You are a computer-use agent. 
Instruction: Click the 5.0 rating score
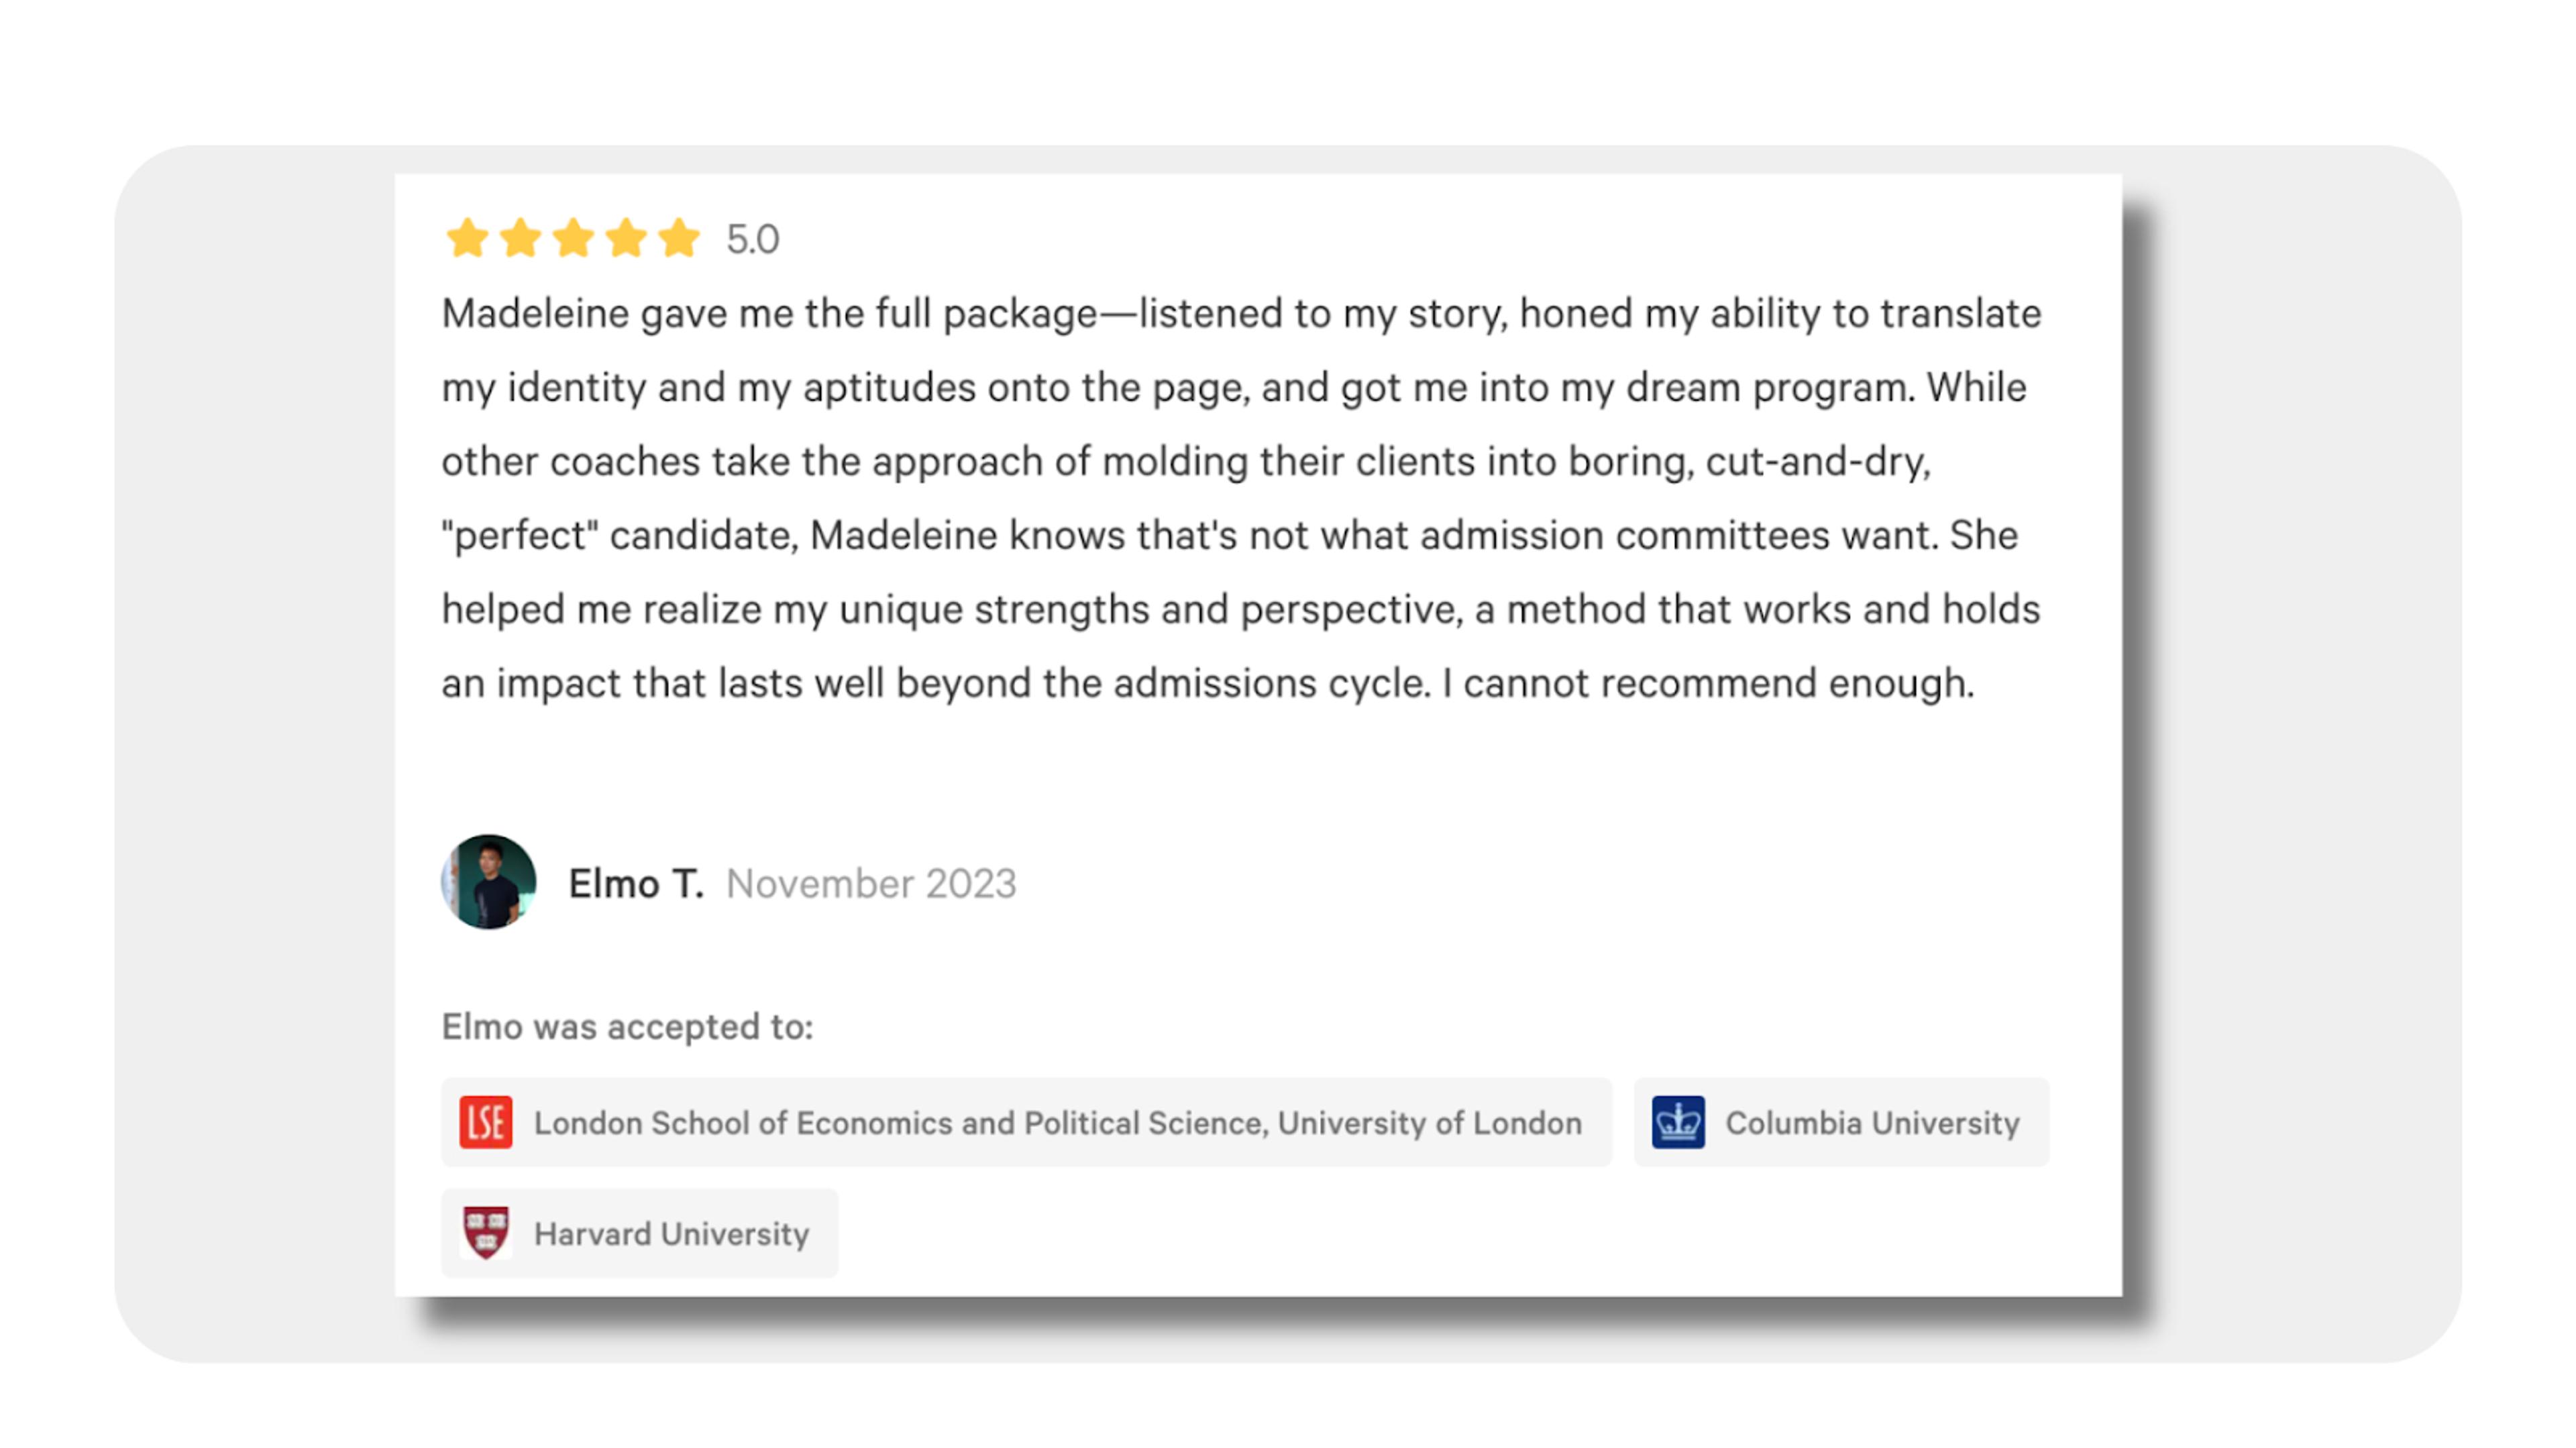point(752,240)
